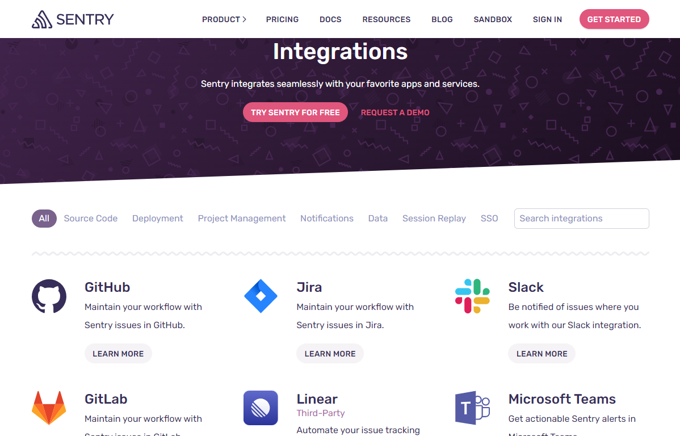Open the Microsoft Teams icon
This screenshot has height=436, width=680.
pyautogui.click(x=472, y=408)
